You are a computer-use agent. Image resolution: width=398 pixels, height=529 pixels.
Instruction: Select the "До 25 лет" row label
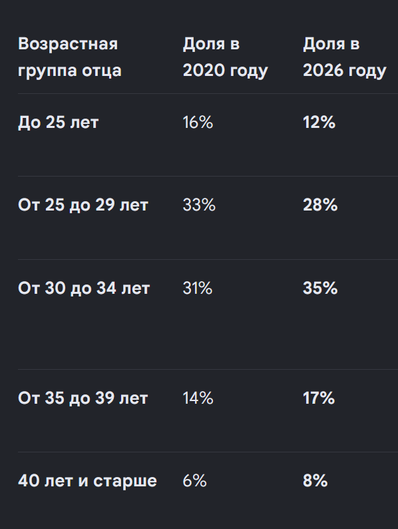point(58,122)
